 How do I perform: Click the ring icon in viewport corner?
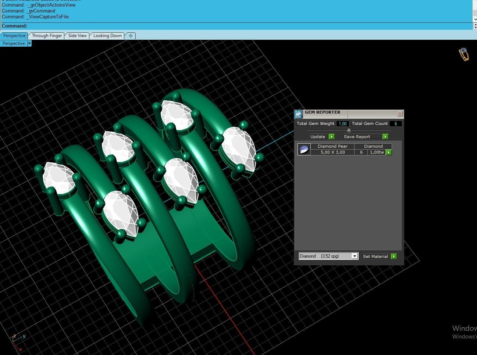coord(464,54)
